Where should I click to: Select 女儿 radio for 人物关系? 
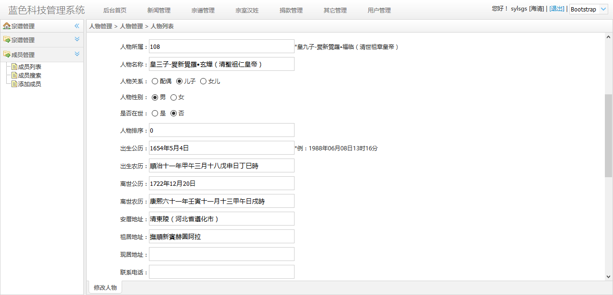click(203, 81)
